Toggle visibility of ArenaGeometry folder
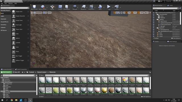 pyautogui.click(x=154, y=14)
